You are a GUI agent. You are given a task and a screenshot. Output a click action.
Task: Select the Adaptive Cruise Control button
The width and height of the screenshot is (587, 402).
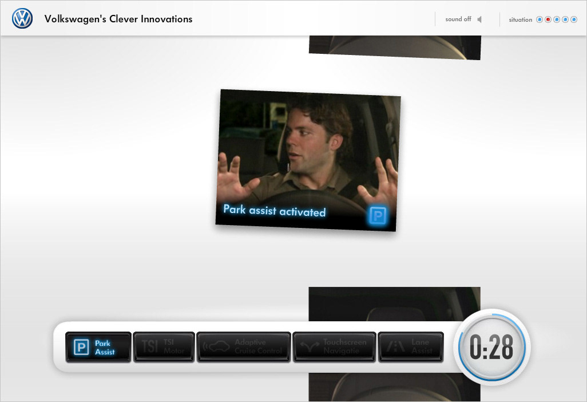click(x=243, y=347)
